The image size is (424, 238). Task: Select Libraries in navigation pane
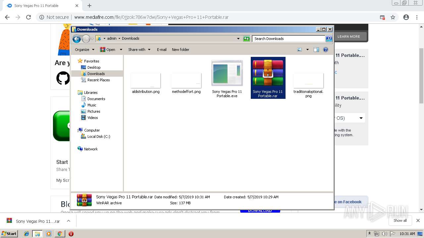(x=90, y=93)
